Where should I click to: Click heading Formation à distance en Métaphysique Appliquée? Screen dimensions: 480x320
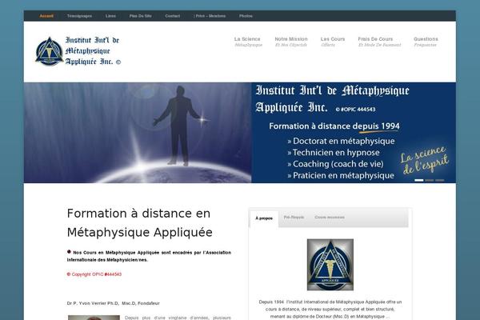click(x=139, y=222)
